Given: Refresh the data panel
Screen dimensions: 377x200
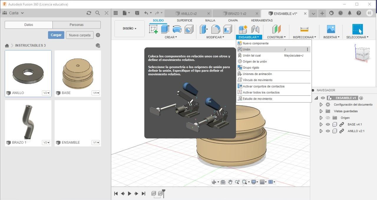Looking at the screenshot, I should tap(89, 13).
